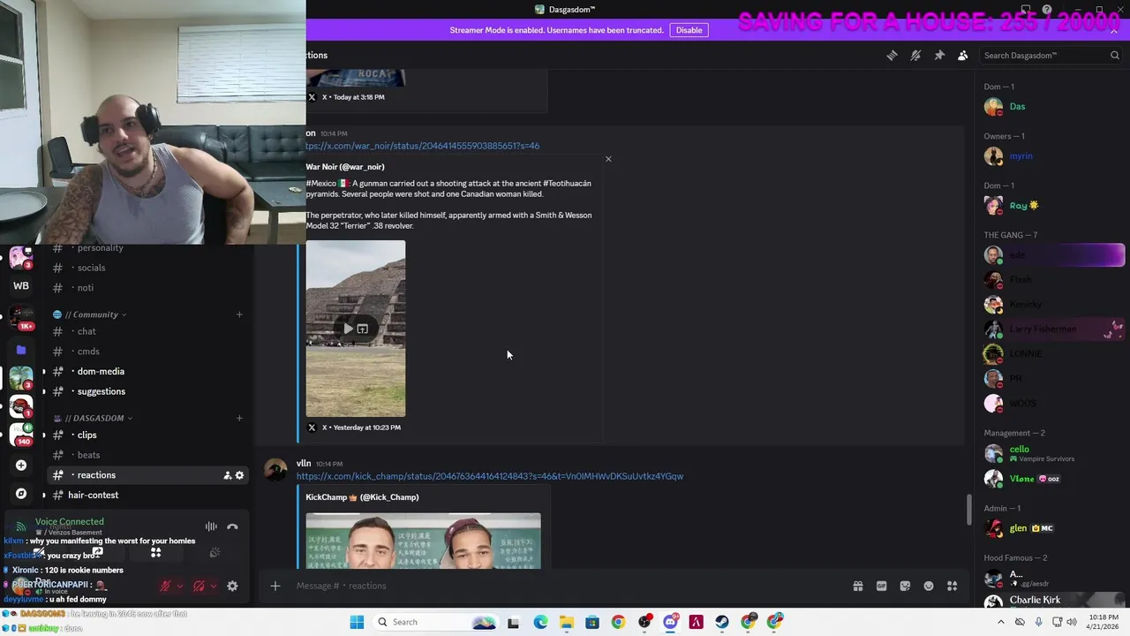This screenshot has width=1130, height=636.
Task: Open the Windows Start menu
Action: tap(357, 622)
